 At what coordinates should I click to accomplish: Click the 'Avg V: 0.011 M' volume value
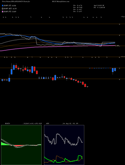tap(99, 5)
